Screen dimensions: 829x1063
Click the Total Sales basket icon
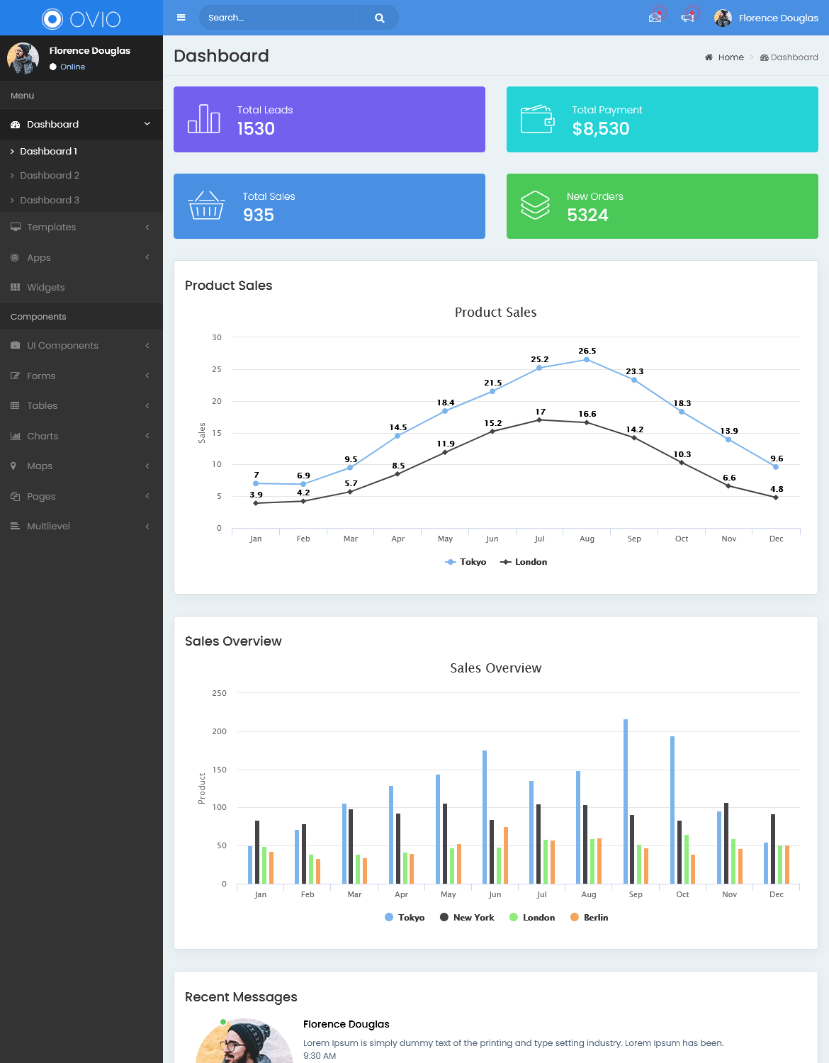(206, 205)
